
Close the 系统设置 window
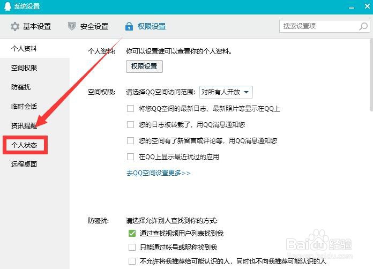pos(367,6)
